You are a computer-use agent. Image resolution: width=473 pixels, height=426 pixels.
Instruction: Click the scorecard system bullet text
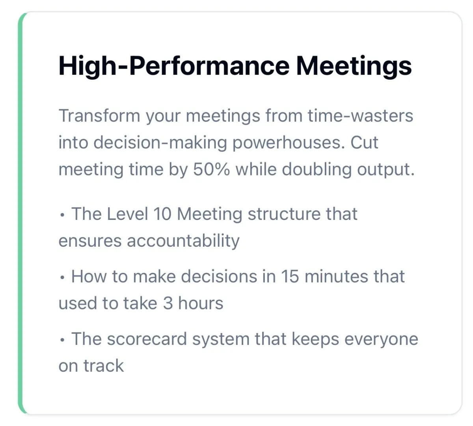(x=238, y=352)
